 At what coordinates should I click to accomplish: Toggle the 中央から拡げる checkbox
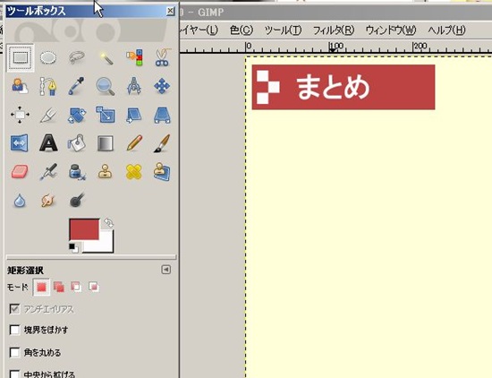[14, 374]
